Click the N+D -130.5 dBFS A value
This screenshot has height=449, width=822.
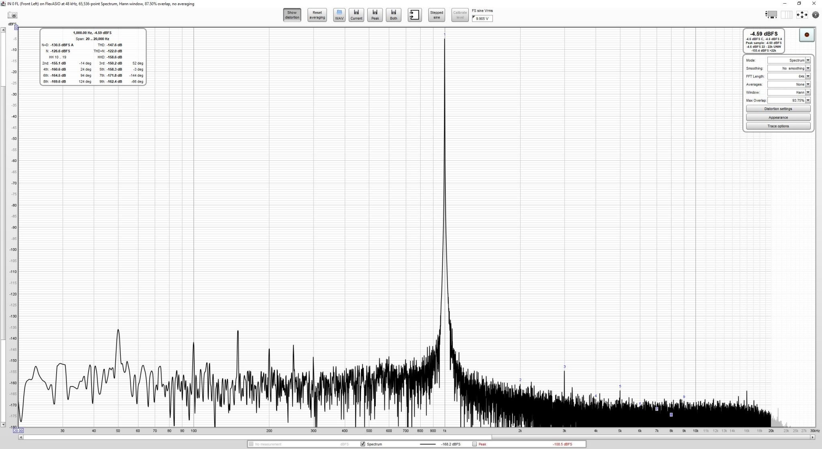(62, 45)
